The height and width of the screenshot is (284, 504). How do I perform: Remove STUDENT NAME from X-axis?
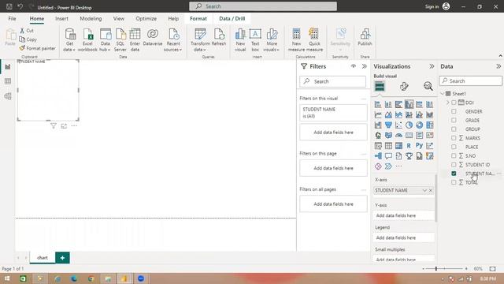pos(431,191)
